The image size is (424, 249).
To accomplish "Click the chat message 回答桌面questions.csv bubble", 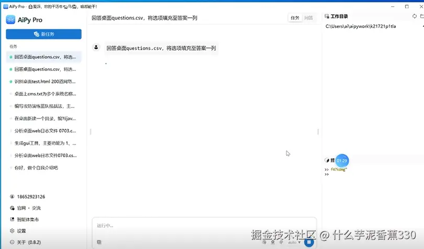I will tap(161, 49).
